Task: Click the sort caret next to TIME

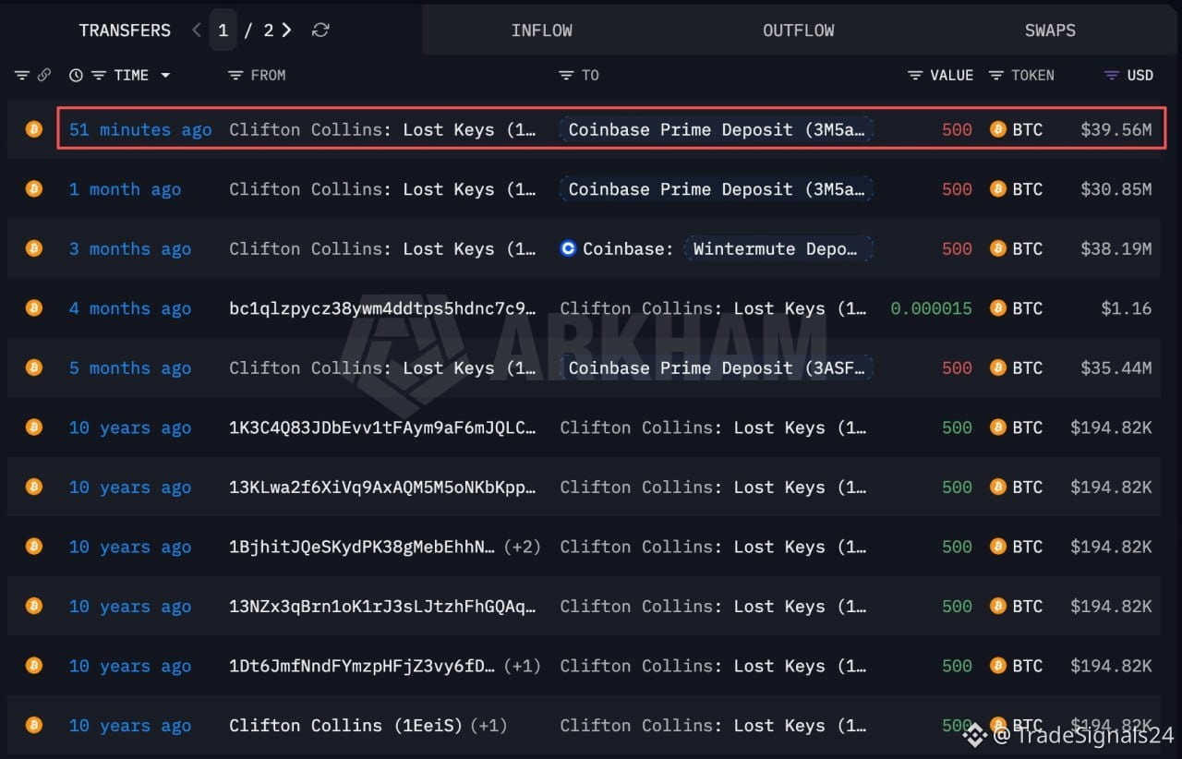Action: (x=165, y=76)
